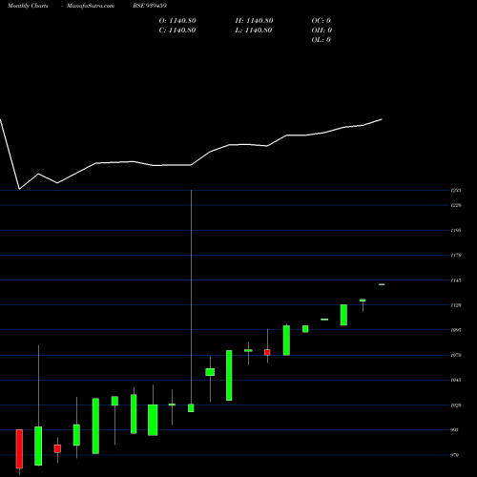
Task: Click the "OL: 0" reading
Action: (321, 40)
